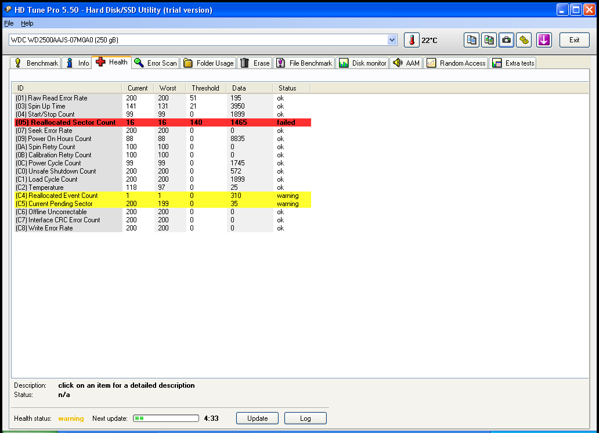Select the Health tab
Viewport: 599px width, 433px height.
click(111, 62)
